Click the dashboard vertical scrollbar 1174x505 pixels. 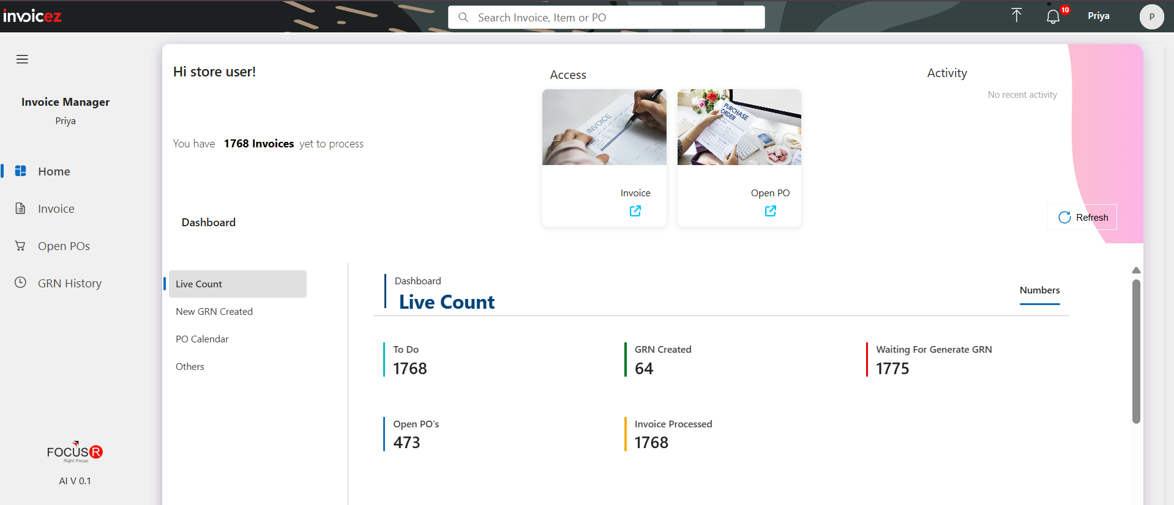point(1136,352)
